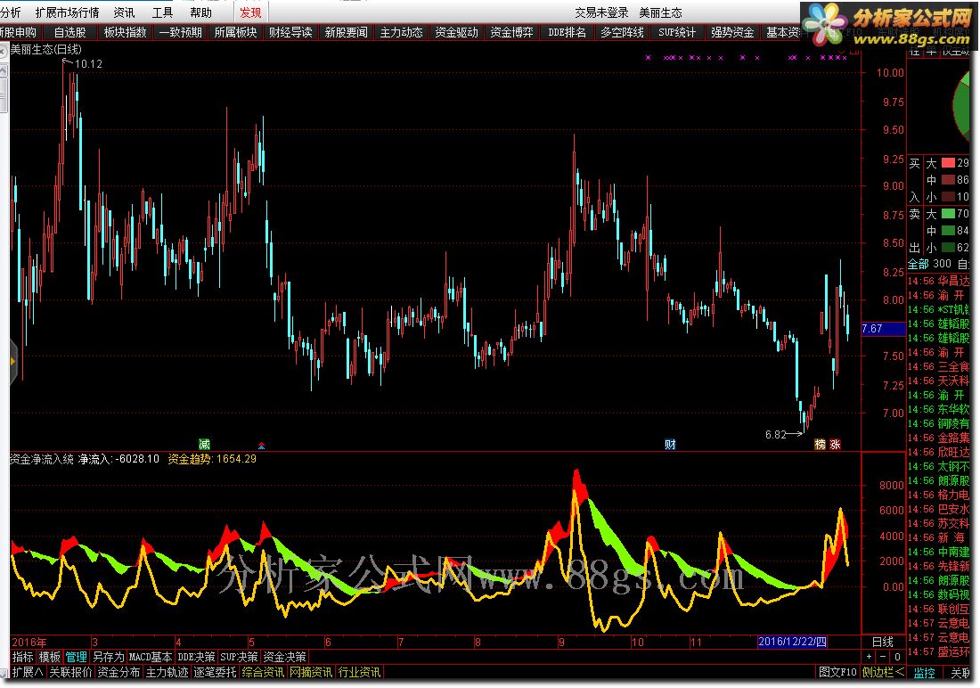Open the 网摘资讯 tab
This screenshot has height=688, width=980.
pos(311,672)
